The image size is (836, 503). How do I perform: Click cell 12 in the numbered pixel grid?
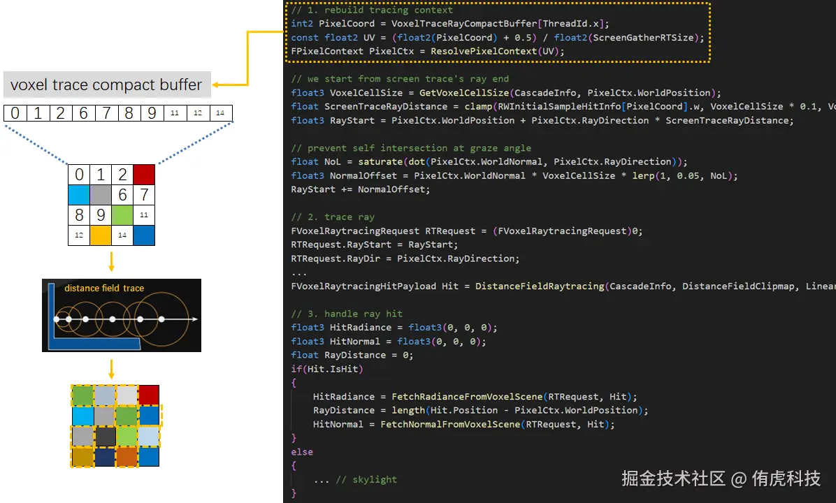coord(79,235)
